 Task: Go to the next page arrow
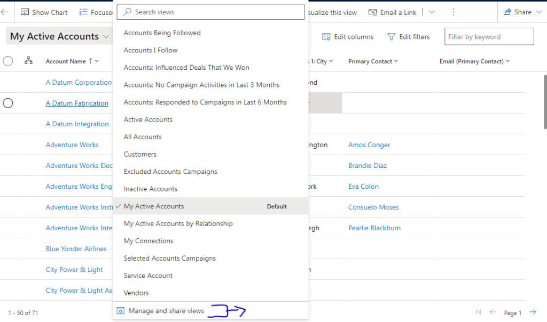click(x=533, y=312)
